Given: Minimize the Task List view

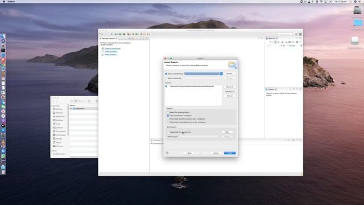Looking at the screenshot, I should point(297,38).
